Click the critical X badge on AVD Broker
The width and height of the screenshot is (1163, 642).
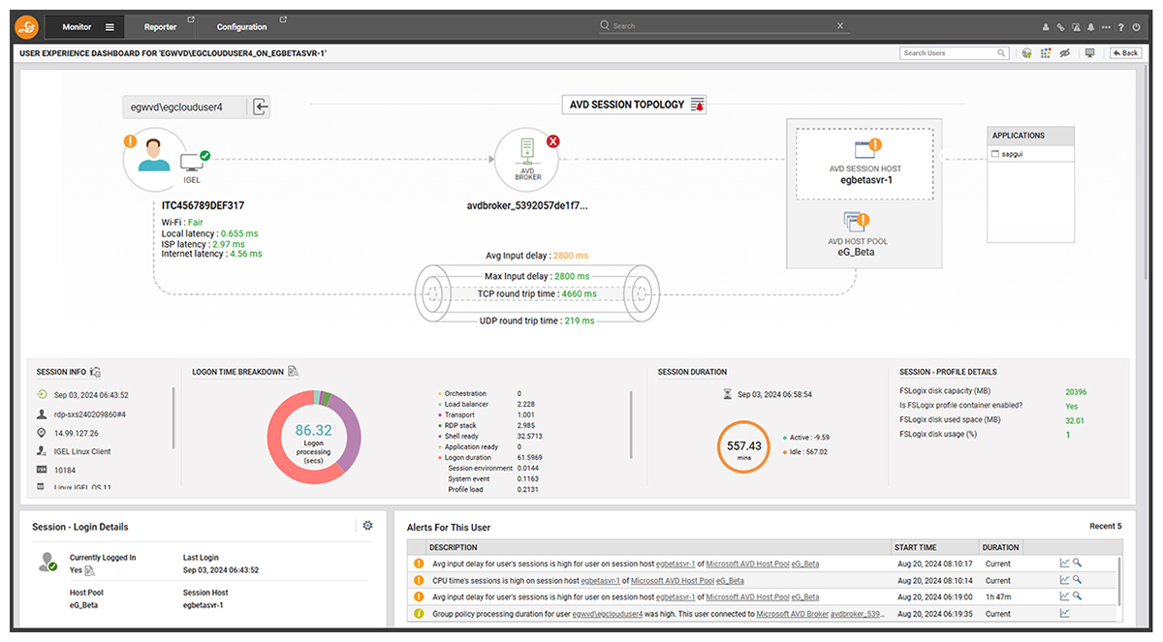point(553,141)
